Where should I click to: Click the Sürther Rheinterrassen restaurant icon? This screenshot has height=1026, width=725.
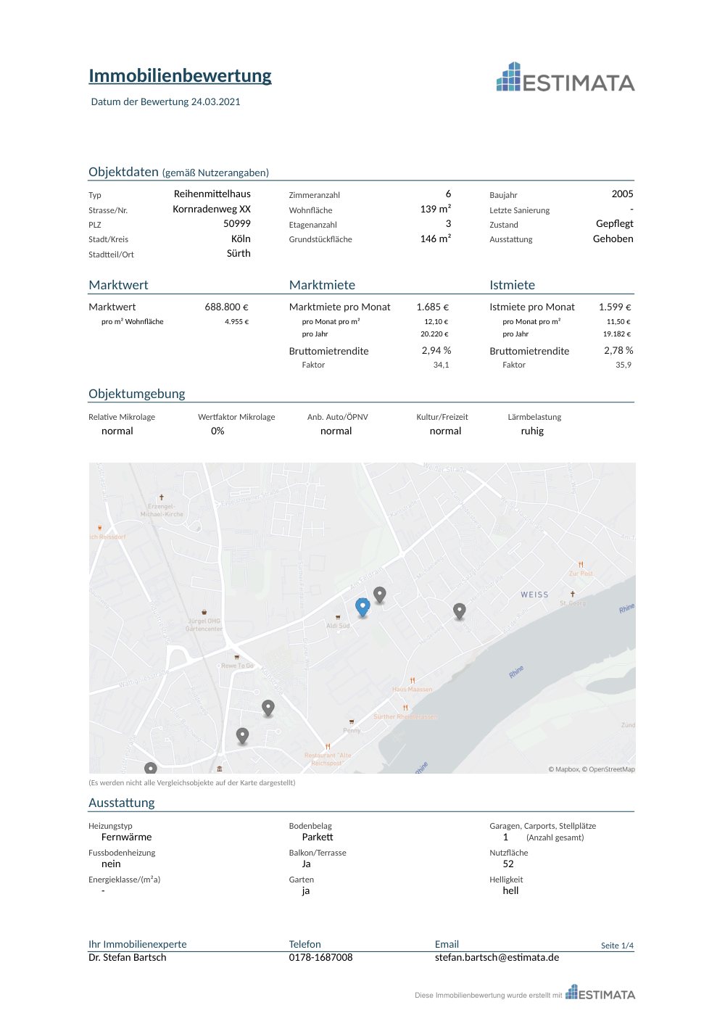tap(405, 708)
